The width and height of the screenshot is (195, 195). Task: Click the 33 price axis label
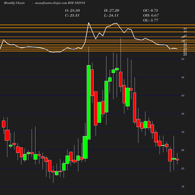(x=183, y=132)
